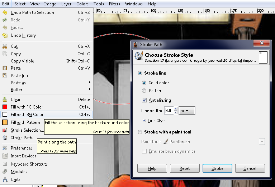The width and height of the screenshot is (275, 187).
Task: Click the Cancel button
Action: point(250,168)
